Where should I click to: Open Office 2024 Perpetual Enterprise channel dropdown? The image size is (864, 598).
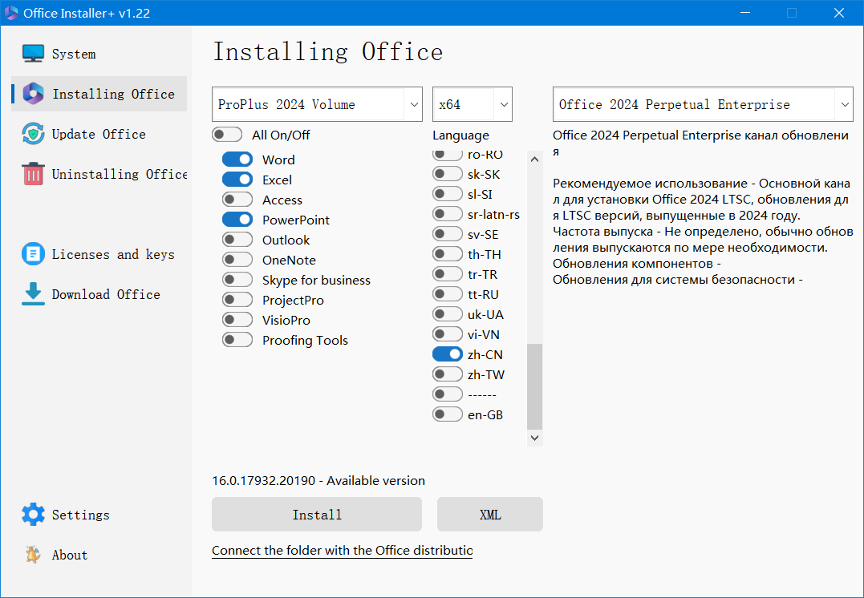(x=703, y=104)
